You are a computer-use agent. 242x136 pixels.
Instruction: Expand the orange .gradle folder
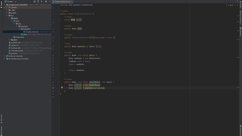click(x=7, y=8)
